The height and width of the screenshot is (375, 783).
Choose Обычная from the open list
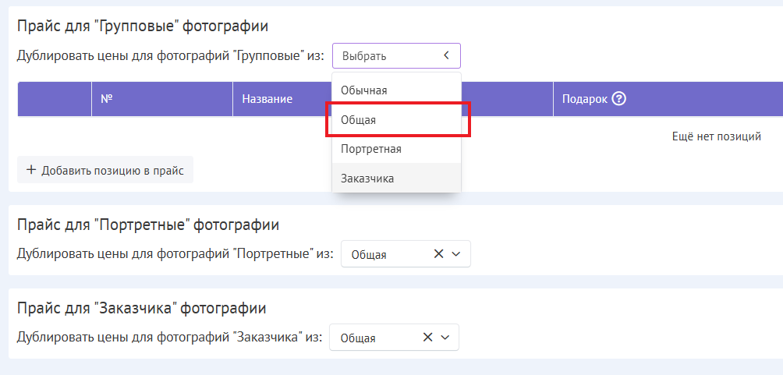click(364, 90)
